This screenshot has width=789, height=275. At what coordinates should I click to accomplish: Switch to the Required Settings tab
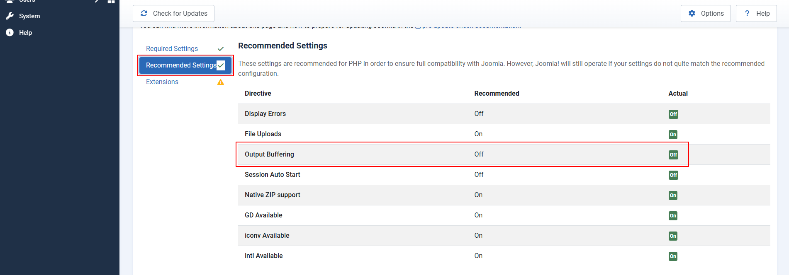pyautogui.click(x=172, y=49)
